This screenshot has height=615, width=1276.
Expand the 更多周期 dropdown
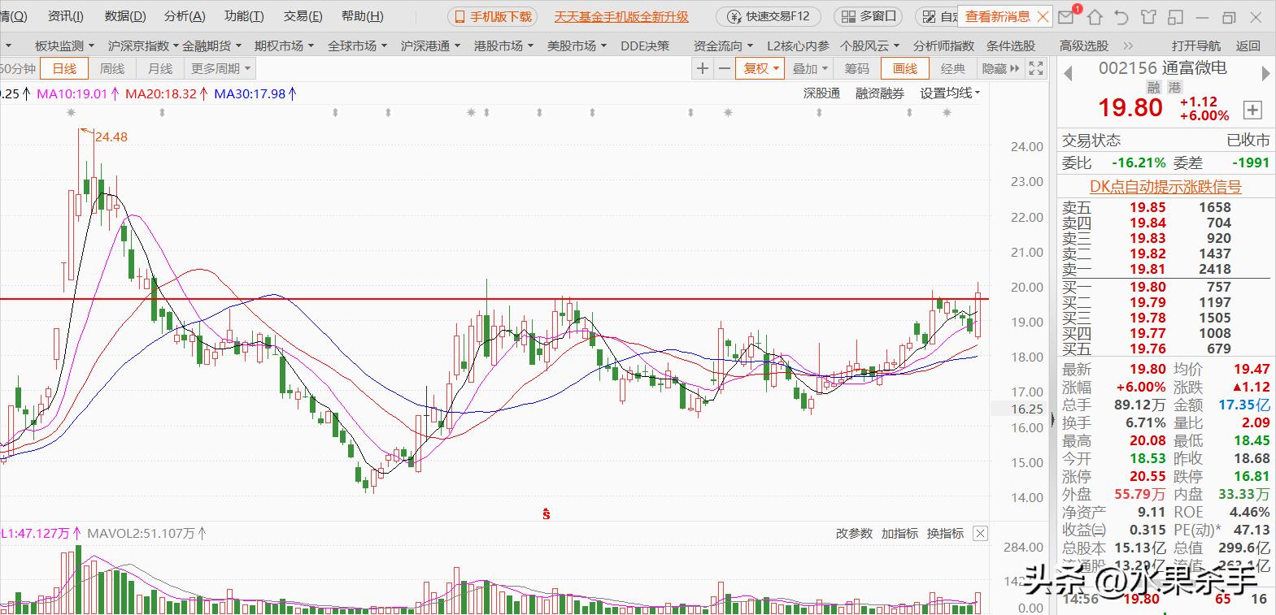(220, 69)
